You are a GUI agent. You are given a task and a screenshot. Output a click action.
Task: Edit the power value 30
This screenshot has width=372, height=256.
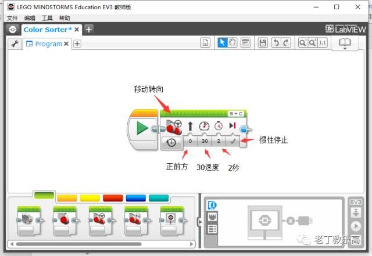205,141
